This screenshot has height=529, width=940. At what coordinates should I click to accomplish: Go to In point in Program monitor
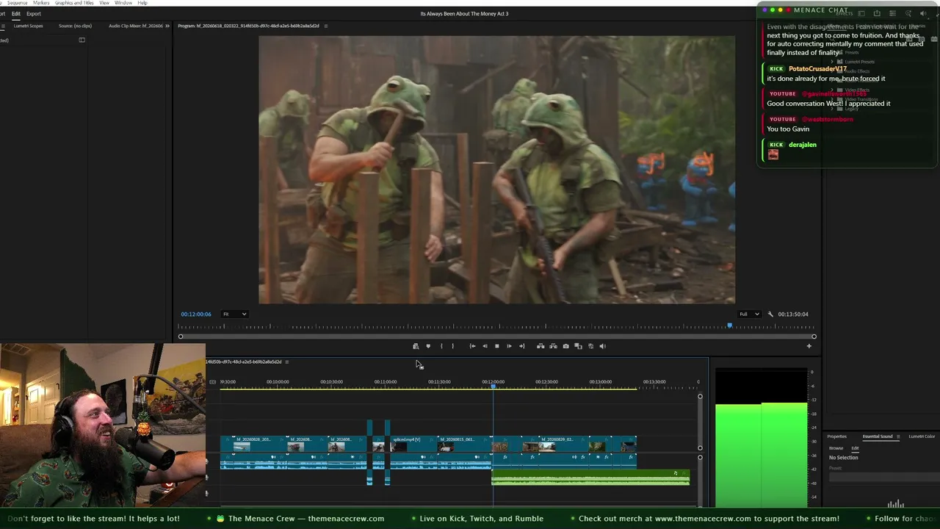click(472, 346)
